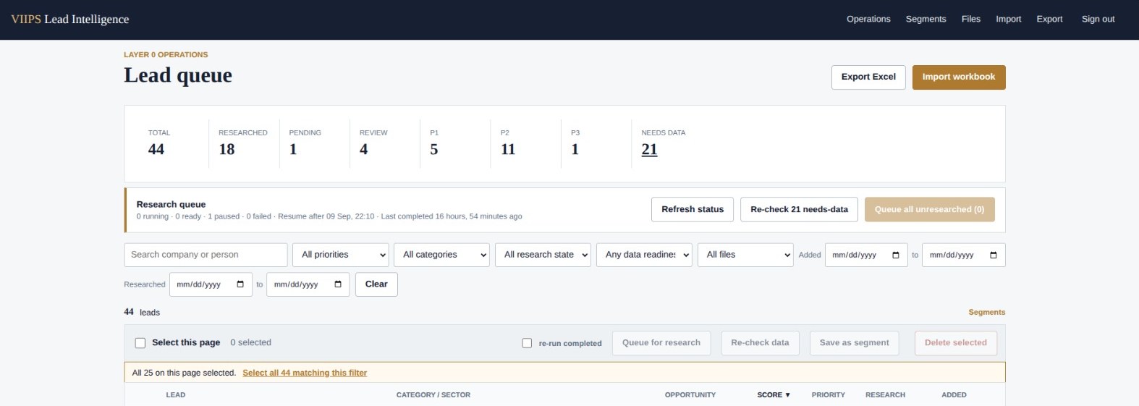Click the OPPORTUNITY column header
Viewport: 1139px width, 406px height.
(x=690, y=395)
